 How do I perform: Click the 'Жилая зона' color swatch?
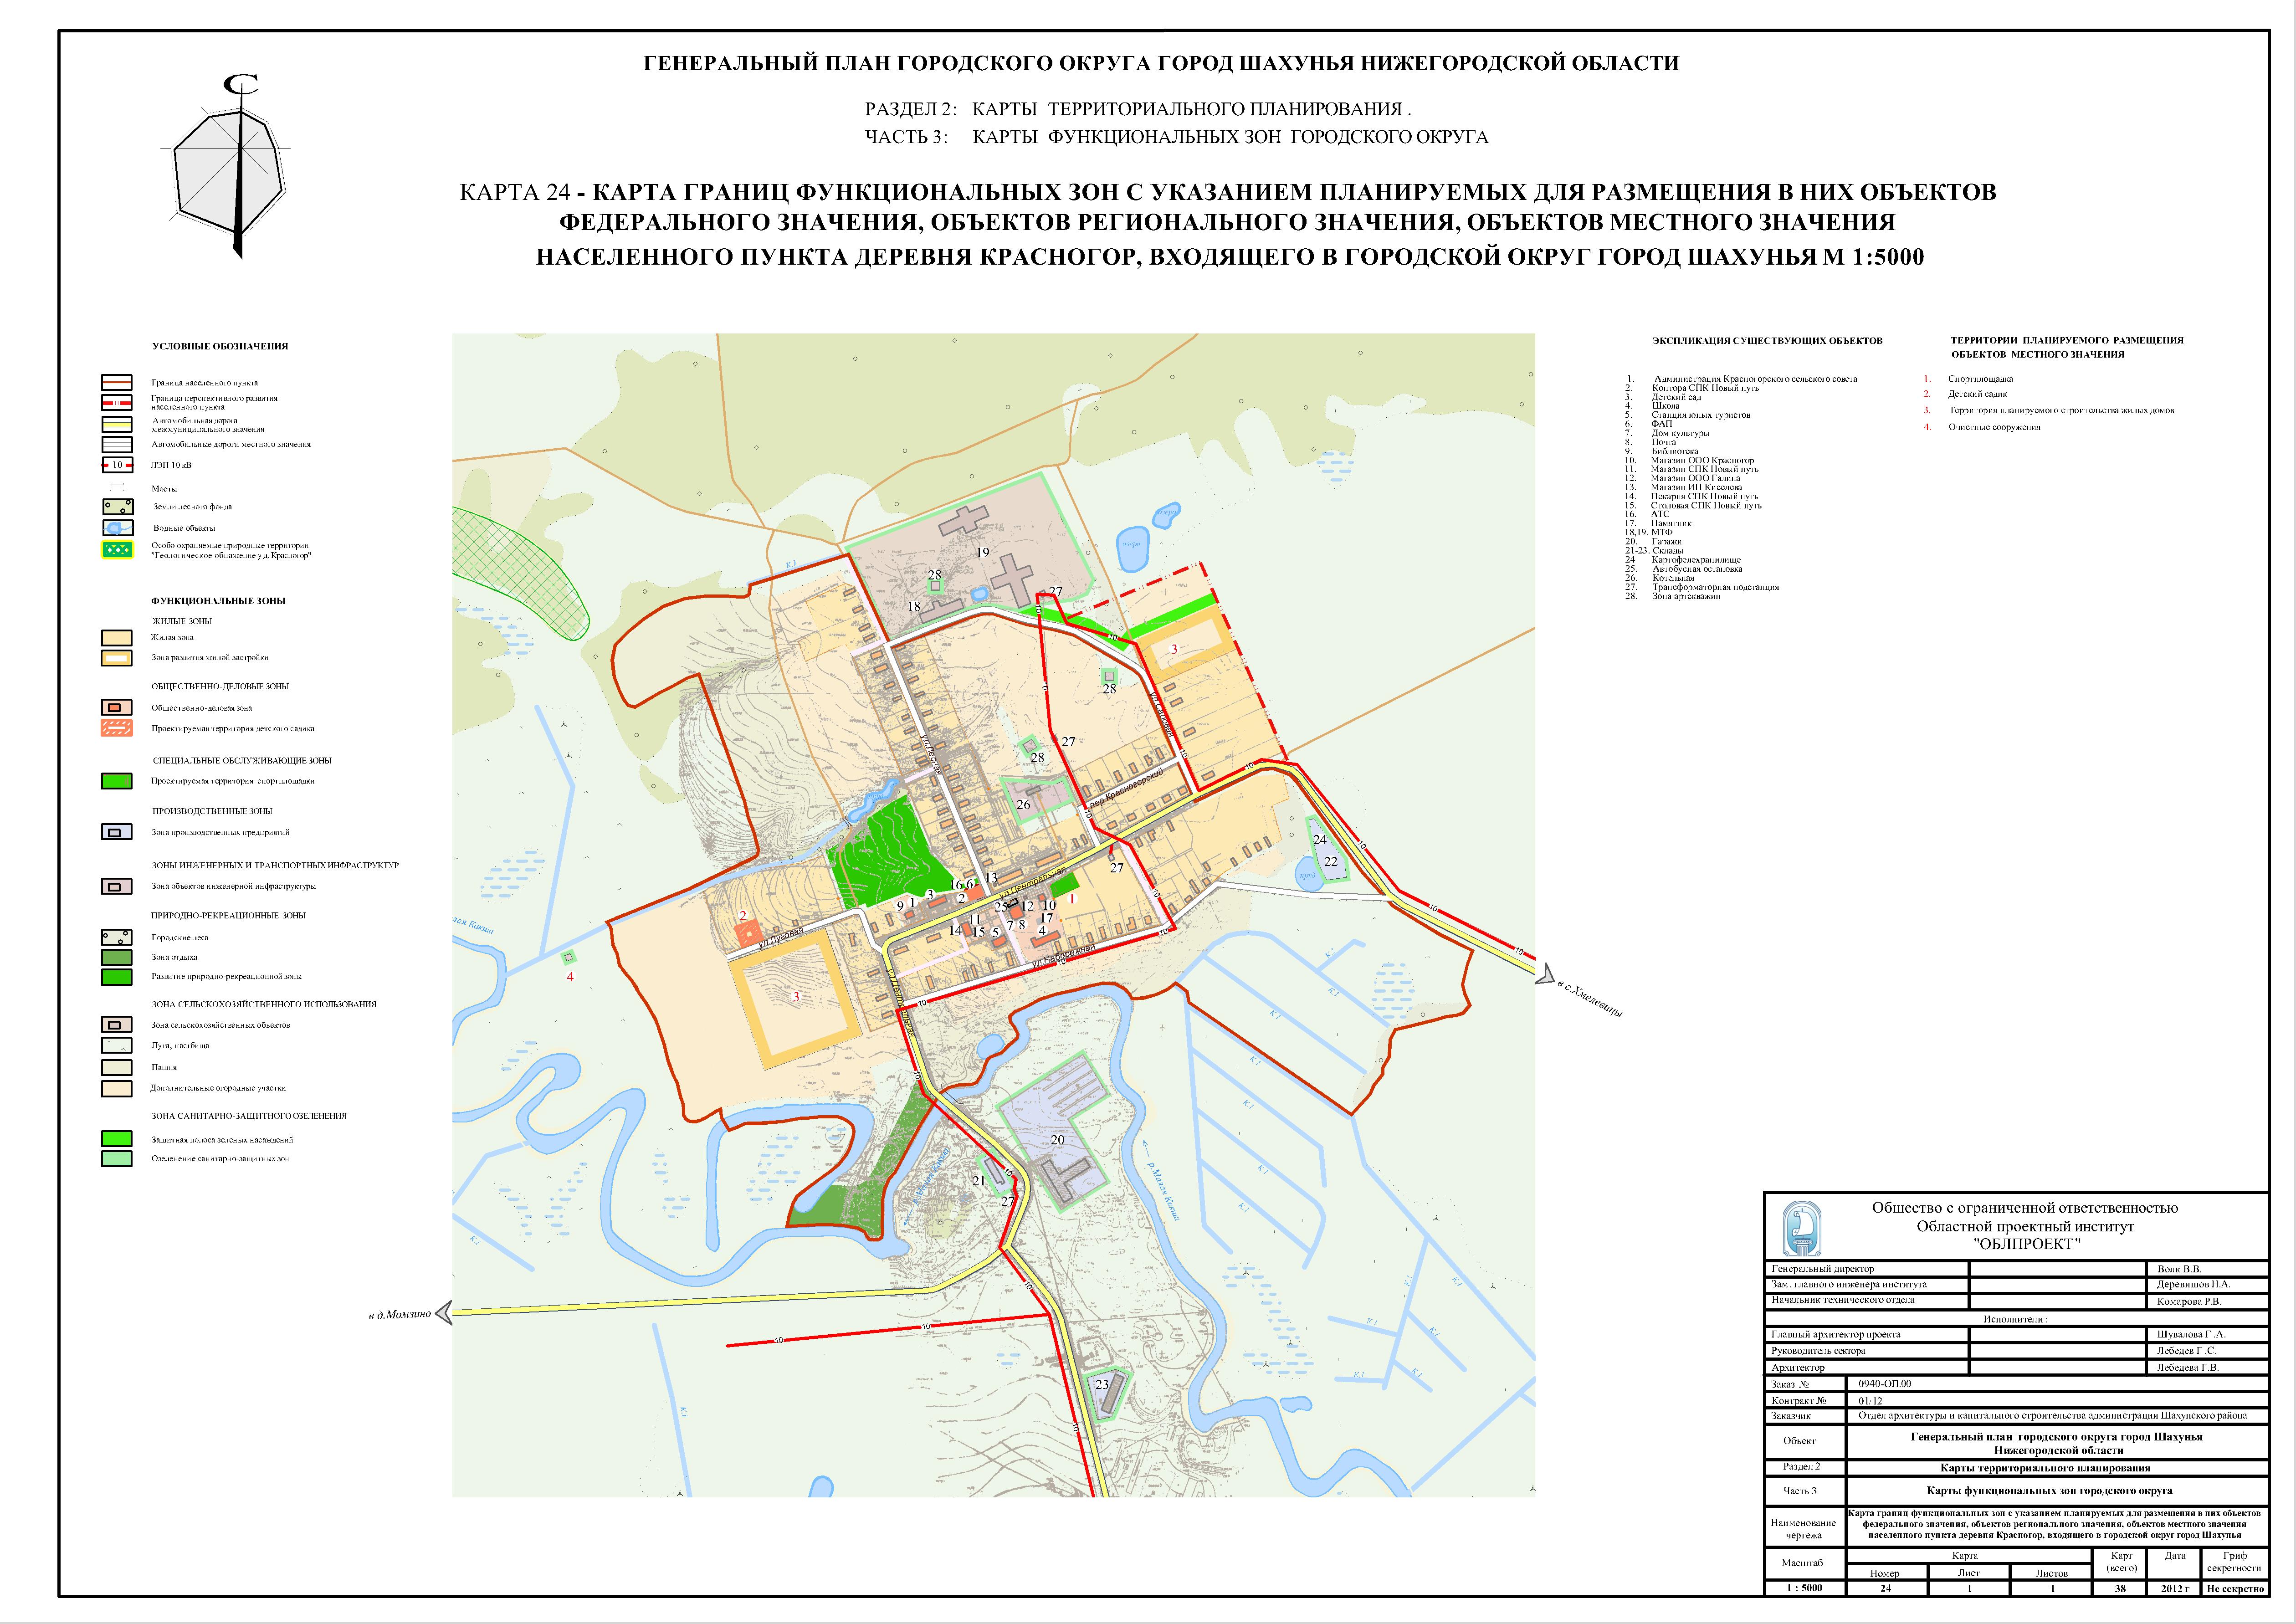(117, 638)
